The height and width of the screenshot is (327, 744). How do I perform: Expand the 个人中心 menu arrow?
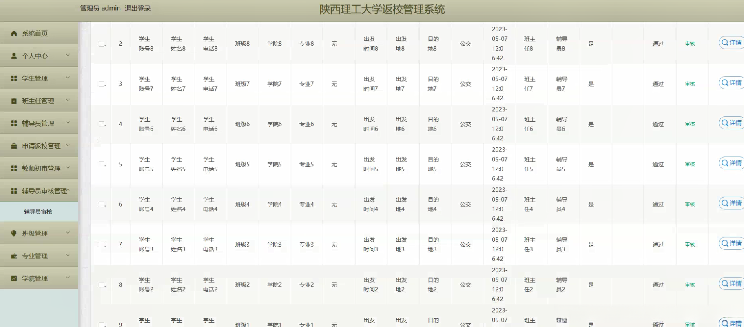[68, 55]
